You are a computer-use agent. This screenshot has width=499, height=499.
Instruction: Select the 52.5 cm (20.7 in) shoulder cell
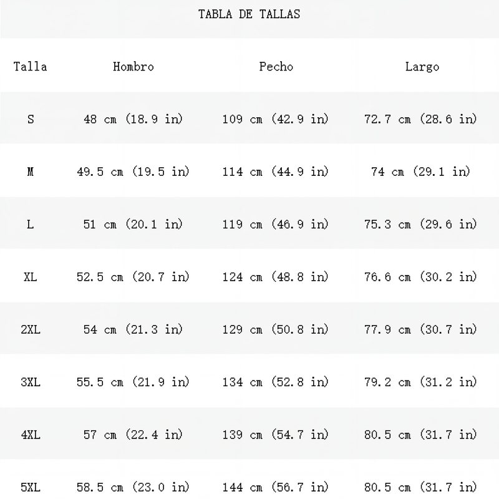point(133,277)
